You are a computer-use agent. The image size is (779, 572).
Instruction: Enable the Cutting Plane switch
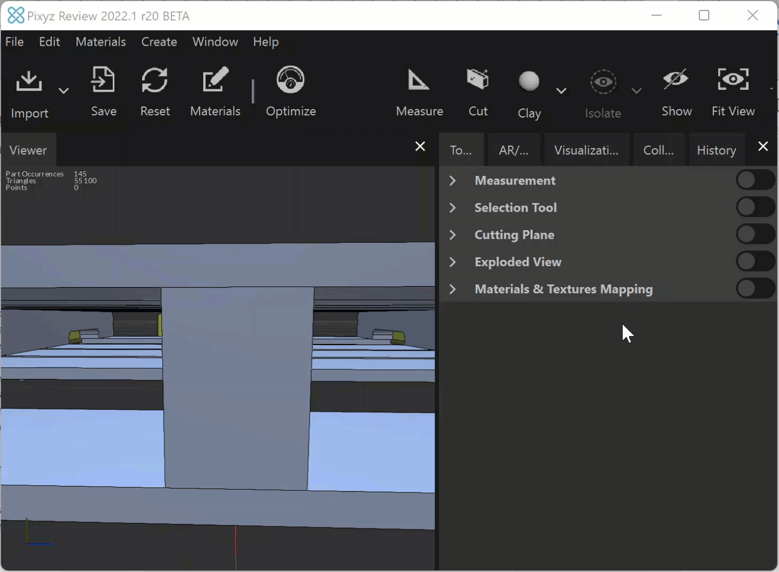click(756, 234)
